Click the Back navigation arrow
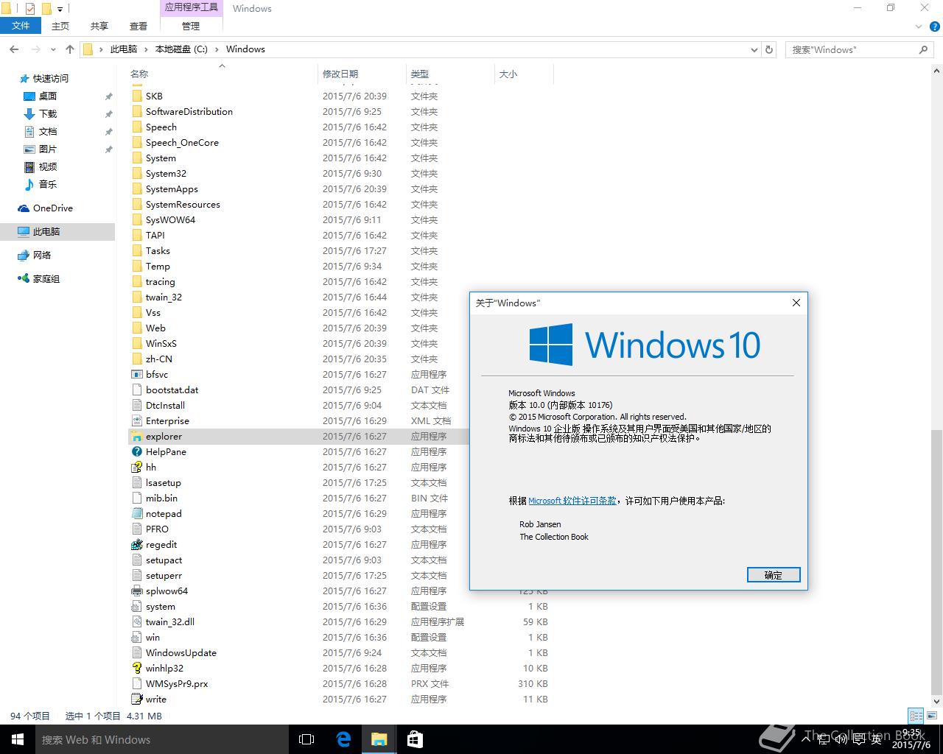Screen dimensions: 943x754 click(14, 49)
